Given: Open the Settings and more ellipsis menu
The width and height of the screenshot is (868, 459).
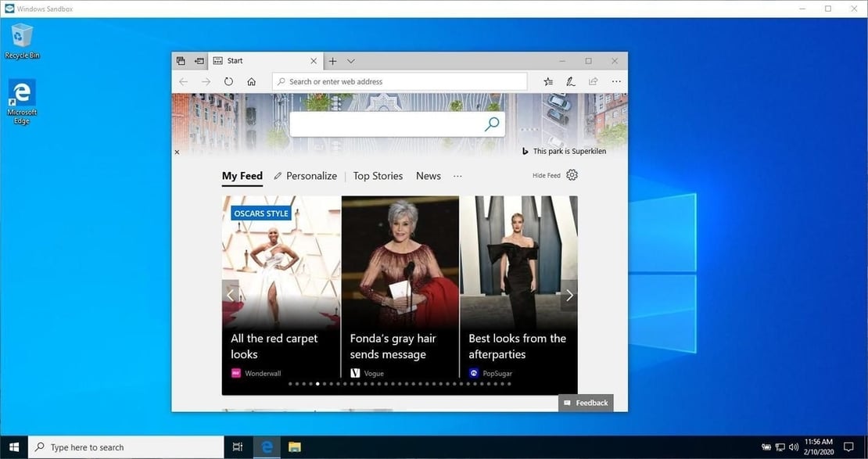Looking at the screenshot, I should coord(616,81).
